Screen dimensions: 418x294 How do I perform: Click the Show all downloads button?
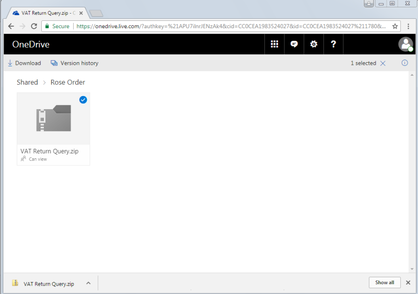(x=385, y=283)
